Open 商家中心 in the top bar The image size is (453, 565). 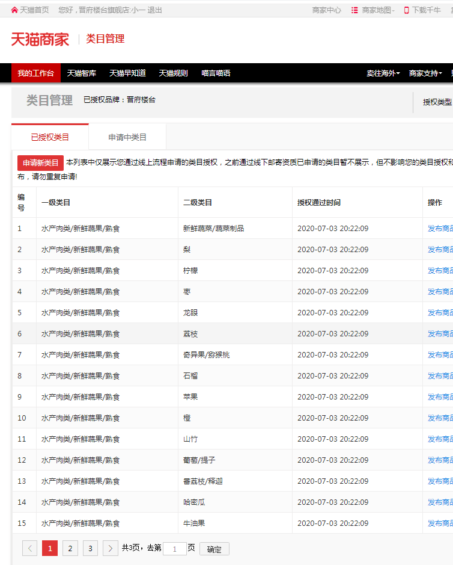(x=327, y=10)
